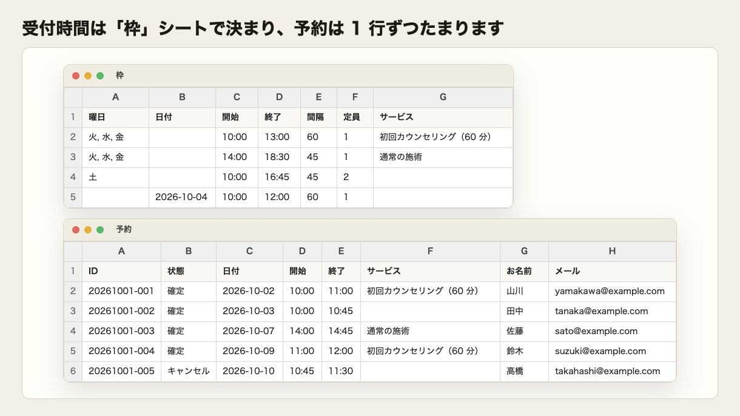Click the お名前 header cell

(525, 272)
